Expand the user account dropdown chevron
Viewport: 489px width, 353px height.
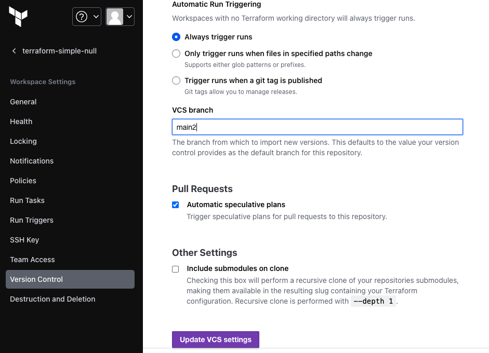129,17
